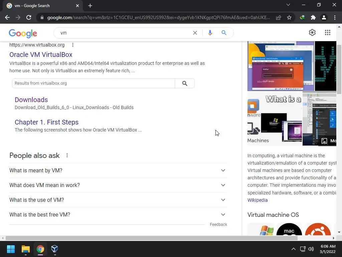Click the 'Virtual machine OS' heading

(x=273, y=215)
